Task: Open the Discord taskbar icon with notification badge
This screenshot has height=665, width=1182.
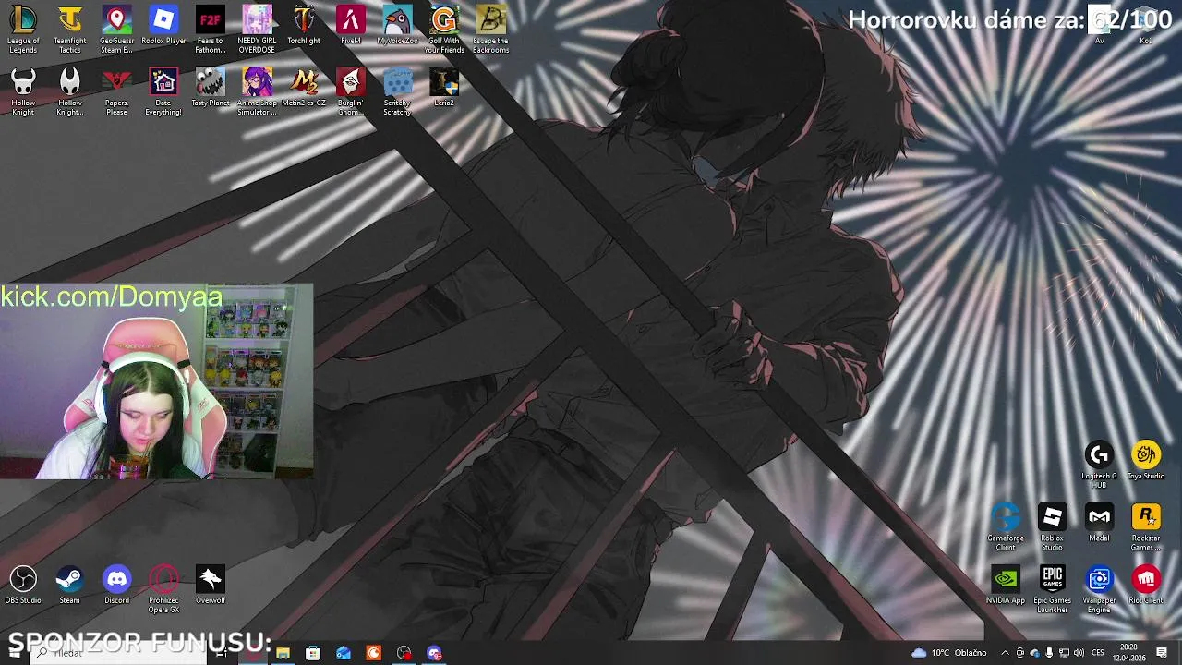Action: click(x=434, y=653)
